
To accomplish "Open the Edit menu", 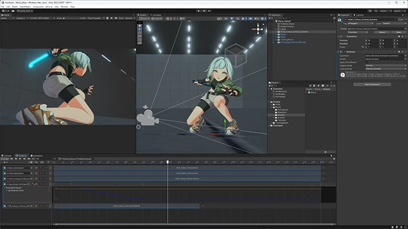I will [x=8, y=6].
